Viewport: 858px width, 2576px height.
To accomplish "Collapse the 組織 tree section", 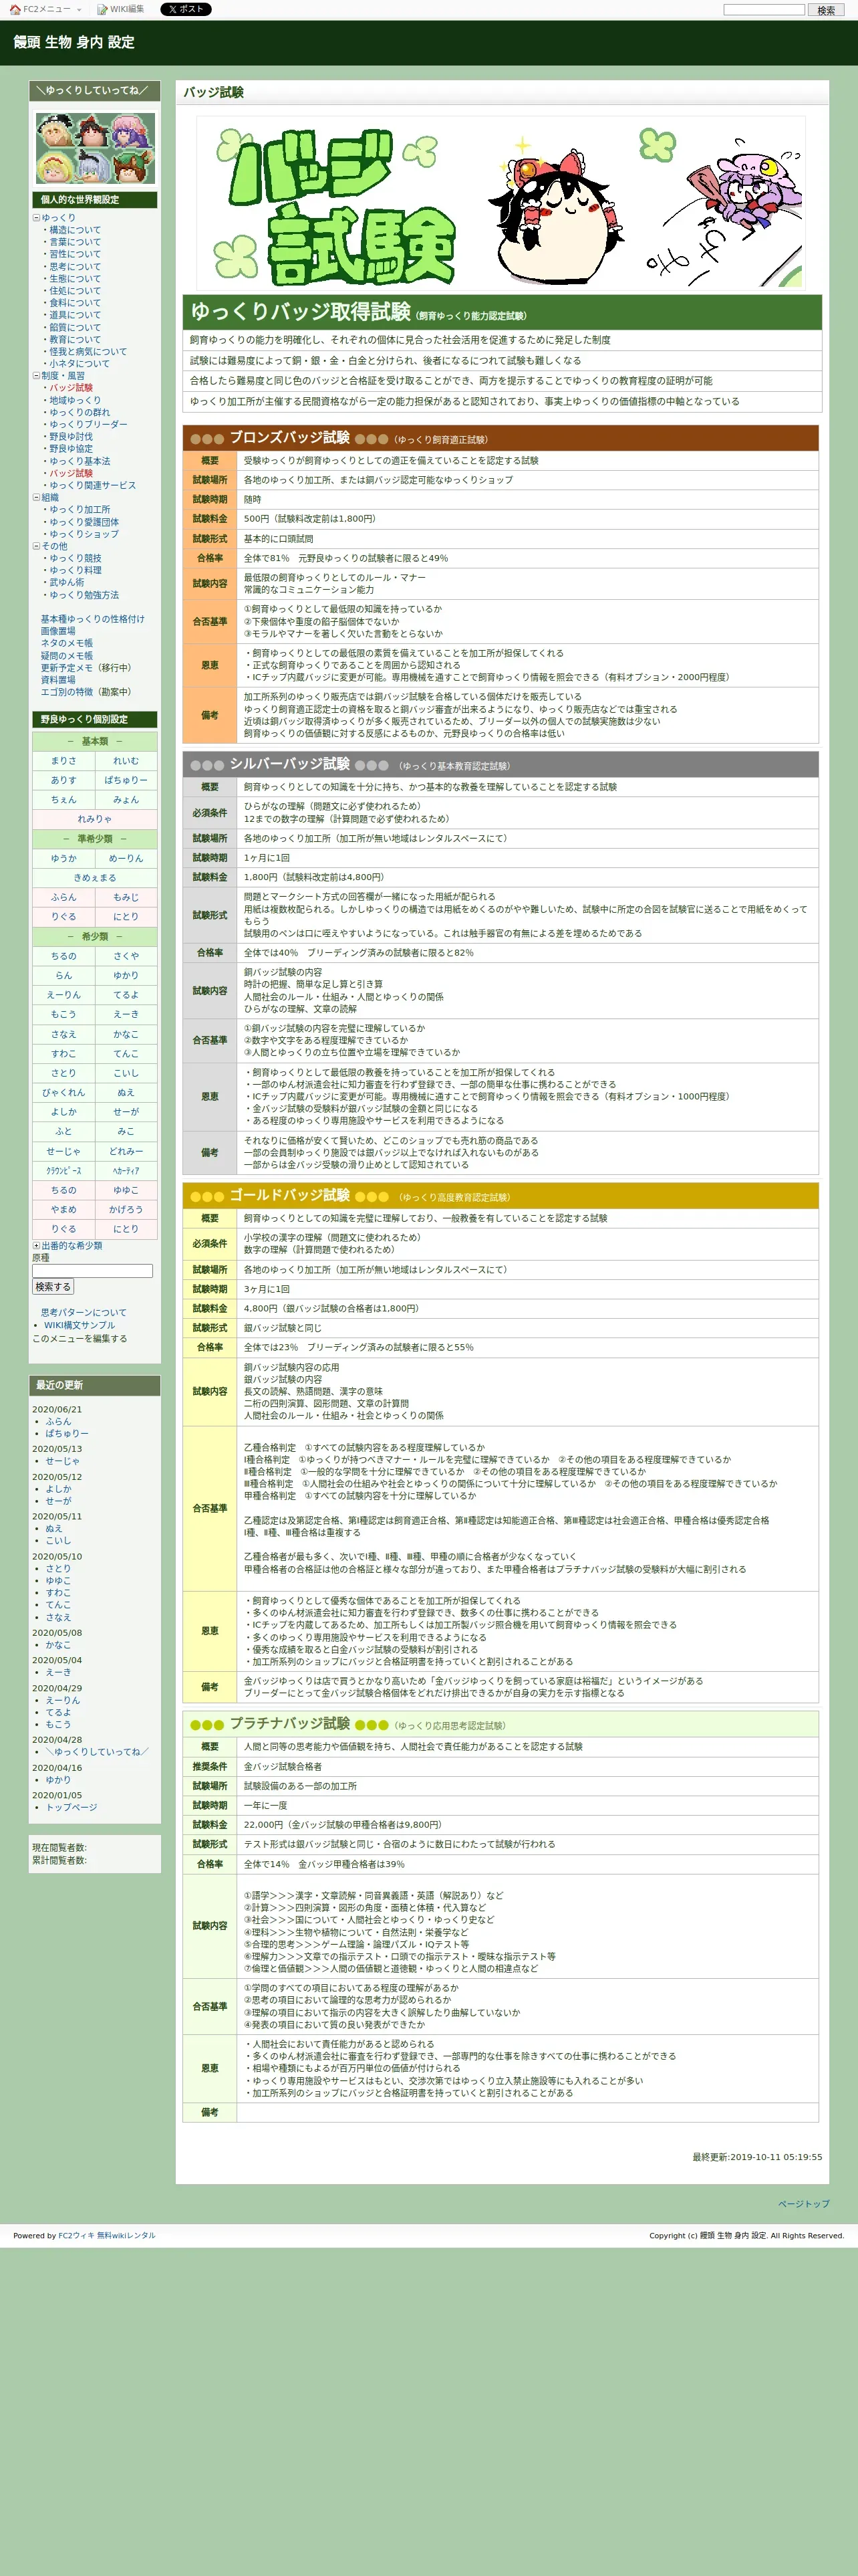I will [x=36, y=497].
